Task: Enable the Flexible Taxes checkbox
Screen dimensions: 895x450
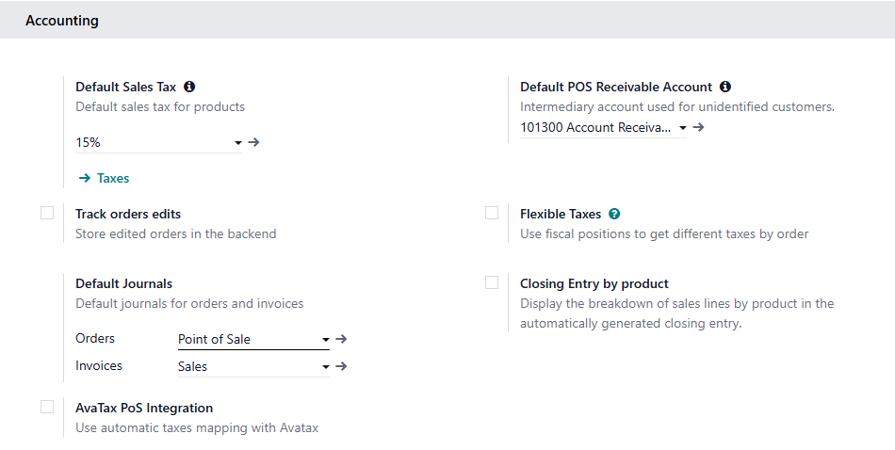Action: click(492, 214)
